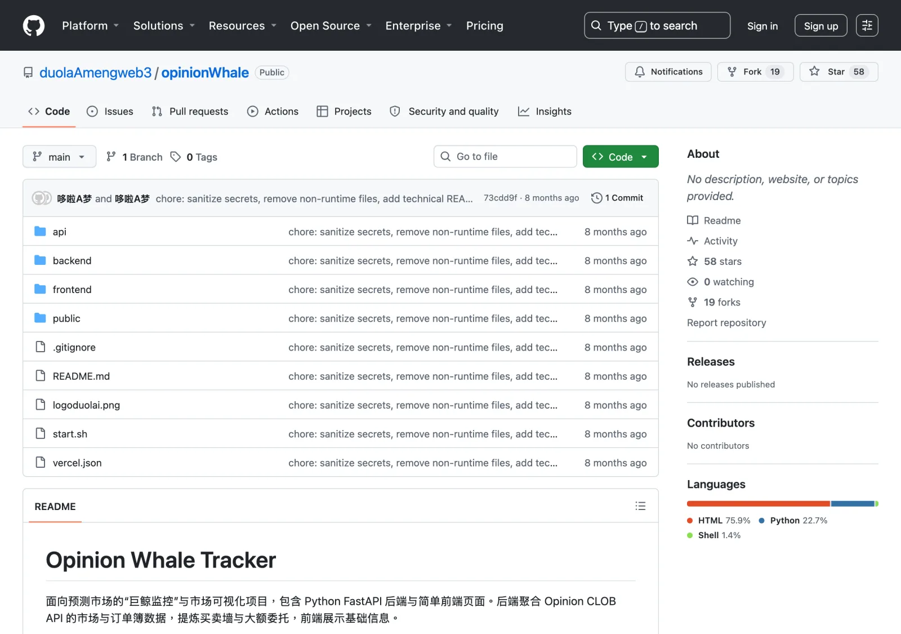The width and height of the screenshot is (901, 634).
Task: Open the GitHub homepage logo
Action: pyautogui.click(x=34, y=25)
